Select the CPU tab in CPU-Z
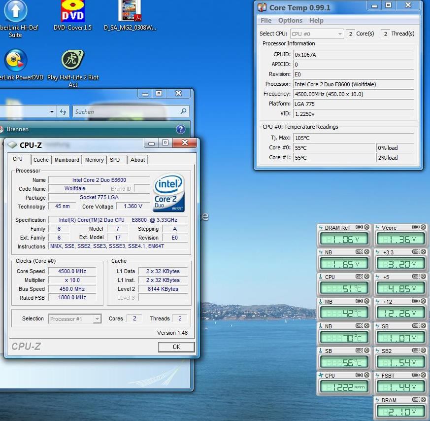 pos(18,159)
